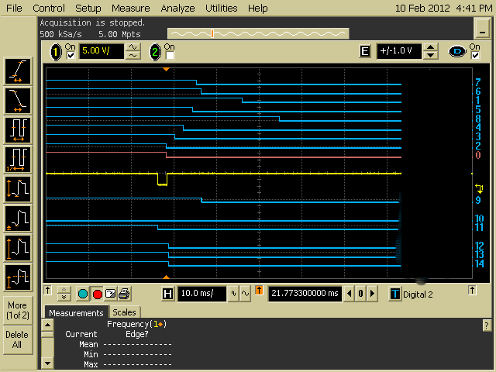The image size is (496, 372).
Task: Click the peak-to-peak voltage measurement icon
Action: tap(18, 189)
